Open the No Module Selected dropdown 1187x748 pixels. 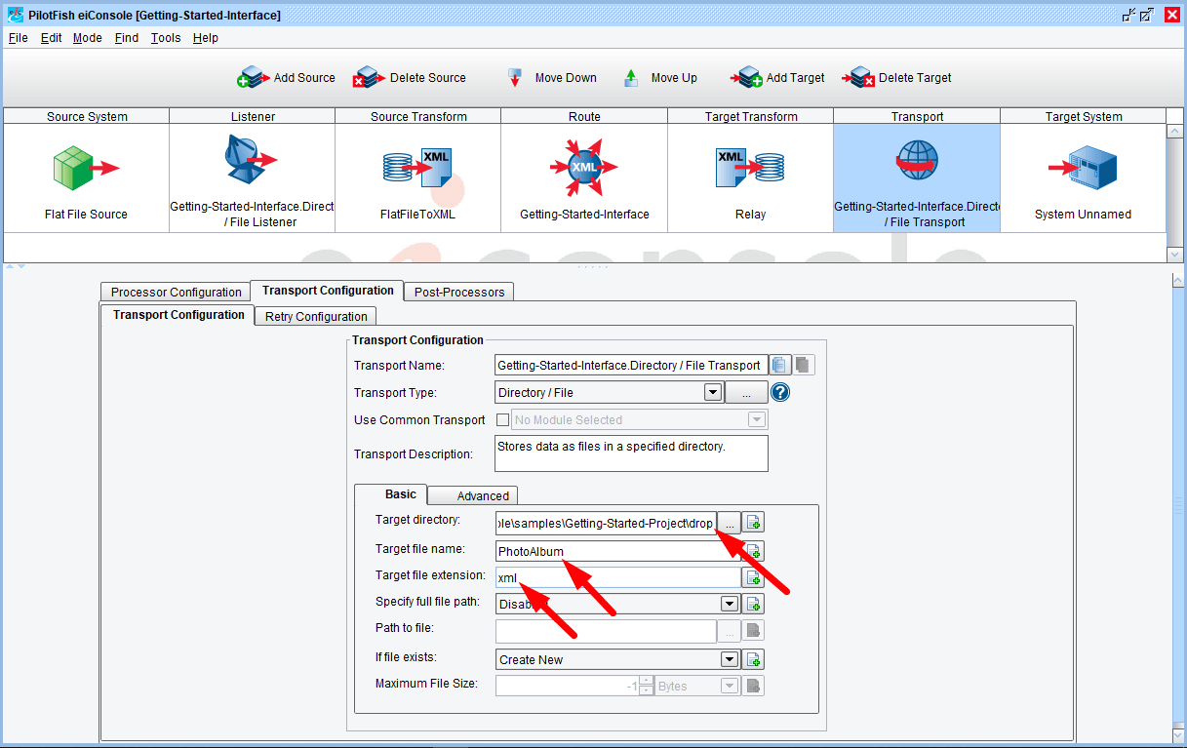point(757,420)
